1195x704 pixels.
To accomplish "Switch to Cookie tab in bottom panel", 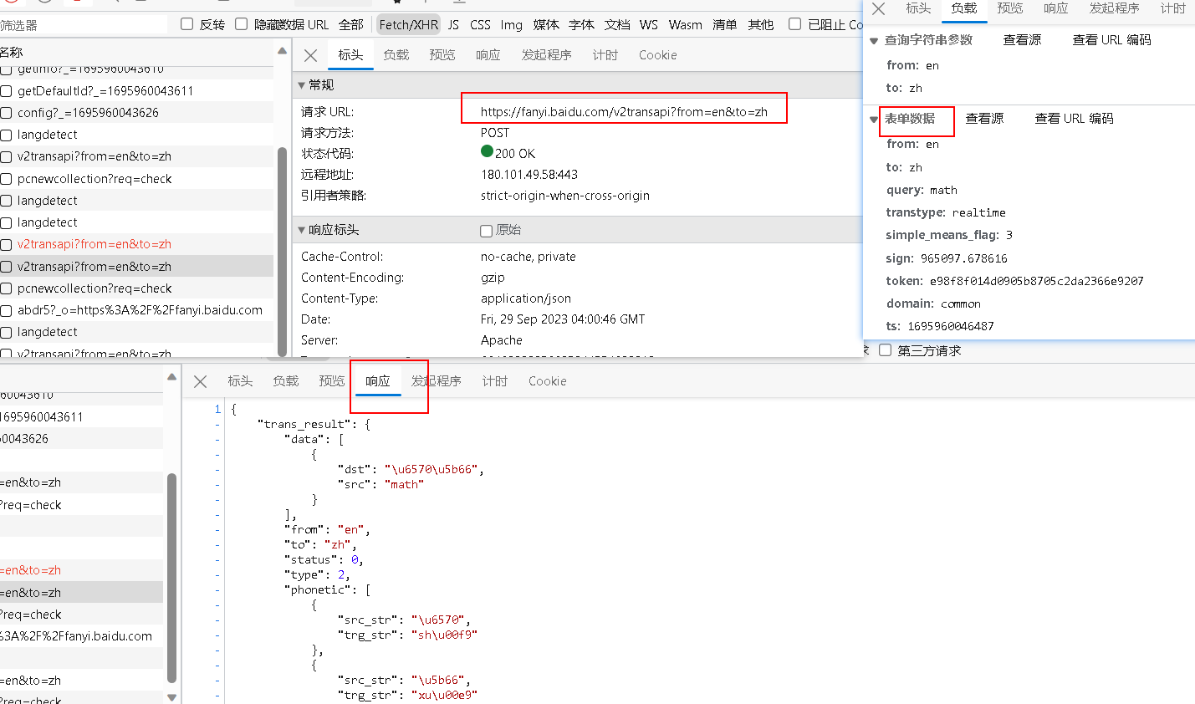I will click(548, 381).
